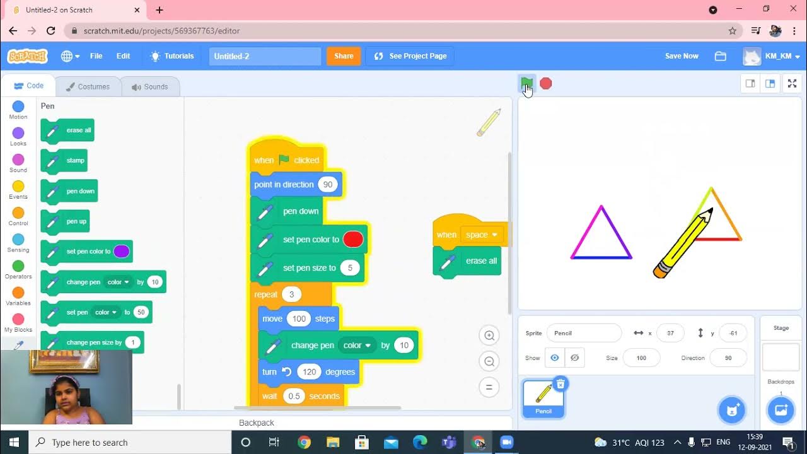Click the sprite Size field

pyautogui.click(x=641, y=358)
